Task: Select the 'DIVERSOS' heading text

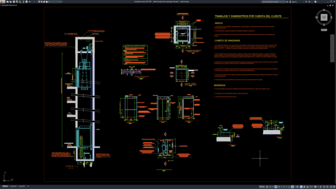Action: point(219,85)
